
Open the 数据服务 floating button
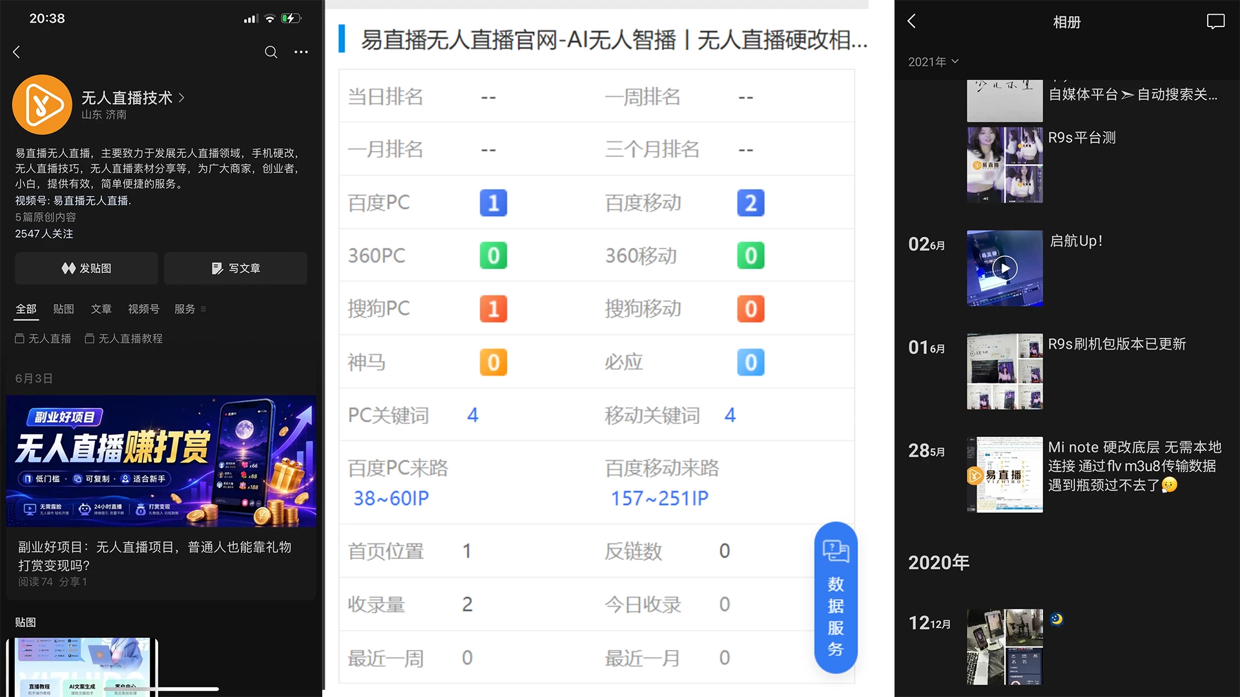[x=836, y=598]
